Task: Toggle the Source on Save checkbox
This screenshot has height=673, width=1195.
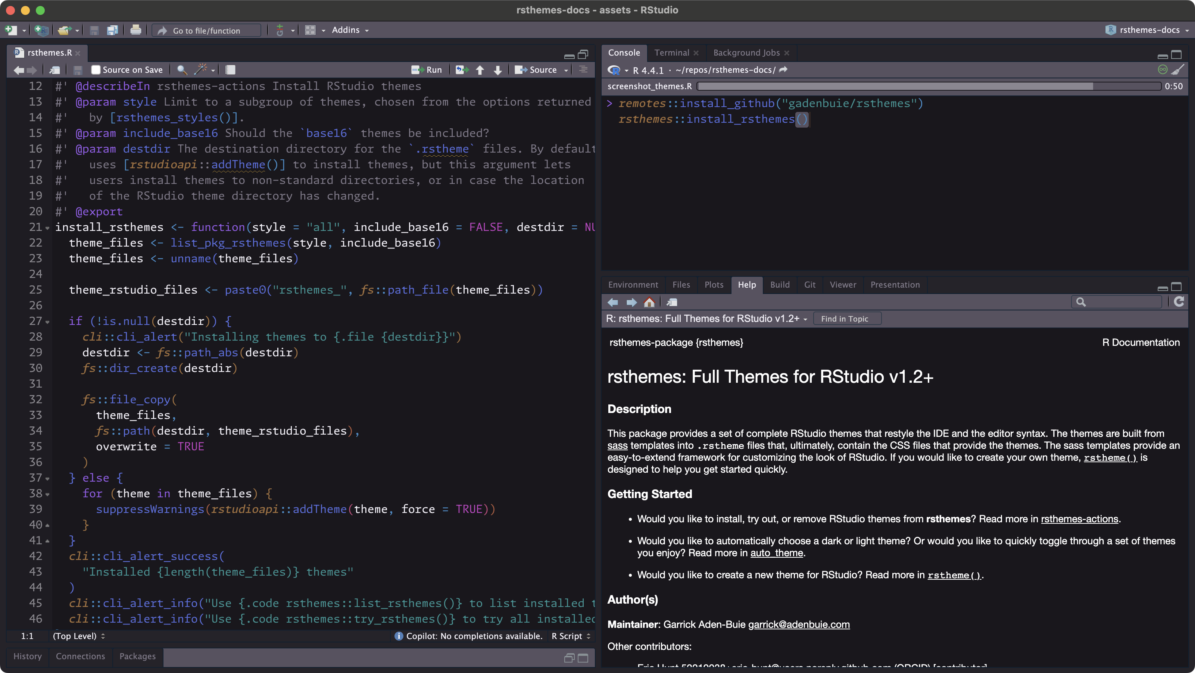Action: (x=96, y=69)
